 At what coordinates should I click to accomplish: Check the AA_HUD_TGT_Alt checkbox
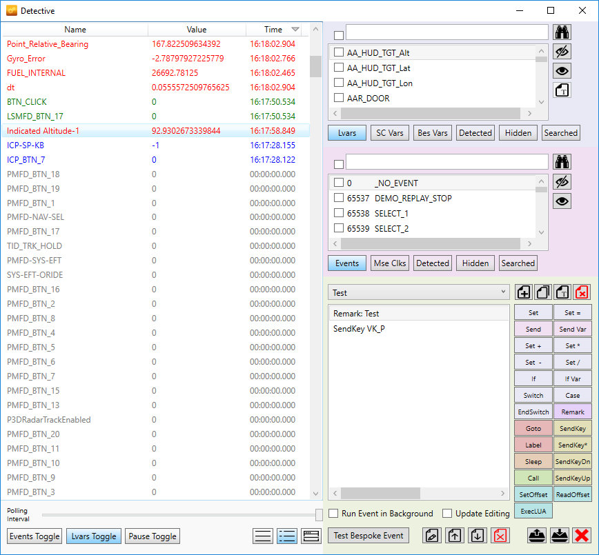[x=338, y=52]
